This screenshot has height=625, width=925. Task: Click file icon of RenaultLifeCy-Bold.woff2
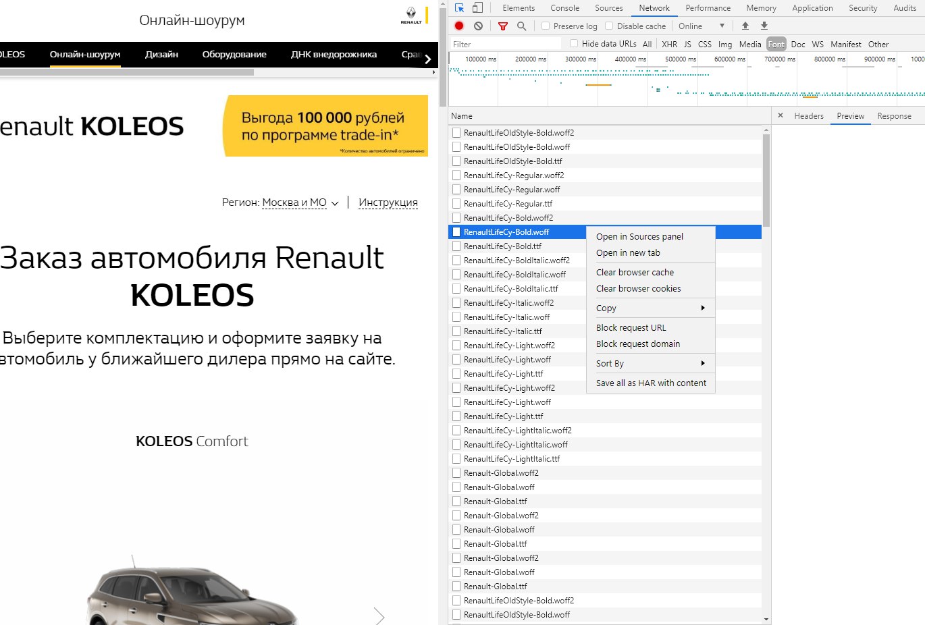pyautogui.click(x=456, y=218)
